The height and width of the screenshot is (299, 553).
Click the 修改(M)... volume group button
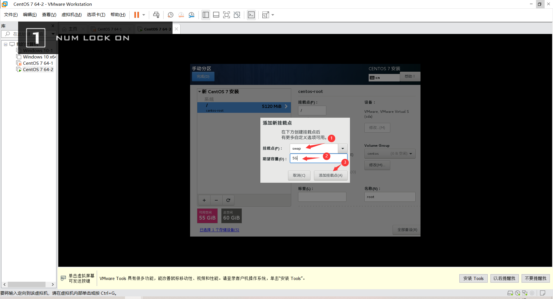[x=377, y=165]
